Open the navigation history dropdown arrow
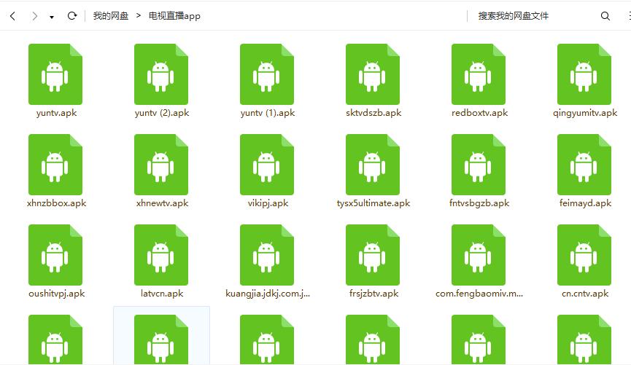Image resolution: width=631 pixels, height=365 pixels. point(52,17)
